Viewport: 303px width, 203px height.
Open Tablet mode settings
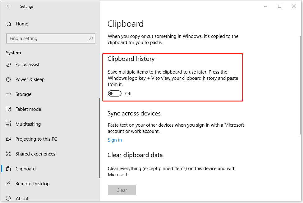pos(28,109)
